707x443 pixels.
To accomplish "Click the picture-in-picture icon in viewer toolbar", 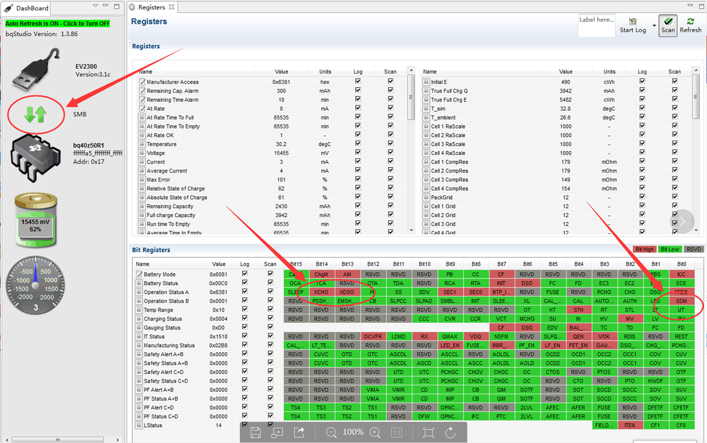I will [x=277, y=433].
